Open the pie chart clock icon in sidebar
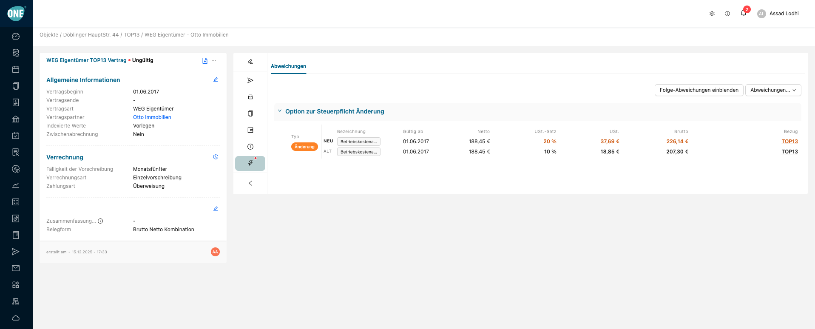 coord(16,169)
